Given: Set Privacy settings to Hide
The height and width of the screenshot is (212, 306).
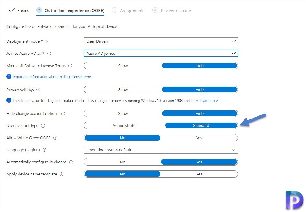Looking at the screenshot, I should point(199,89).
